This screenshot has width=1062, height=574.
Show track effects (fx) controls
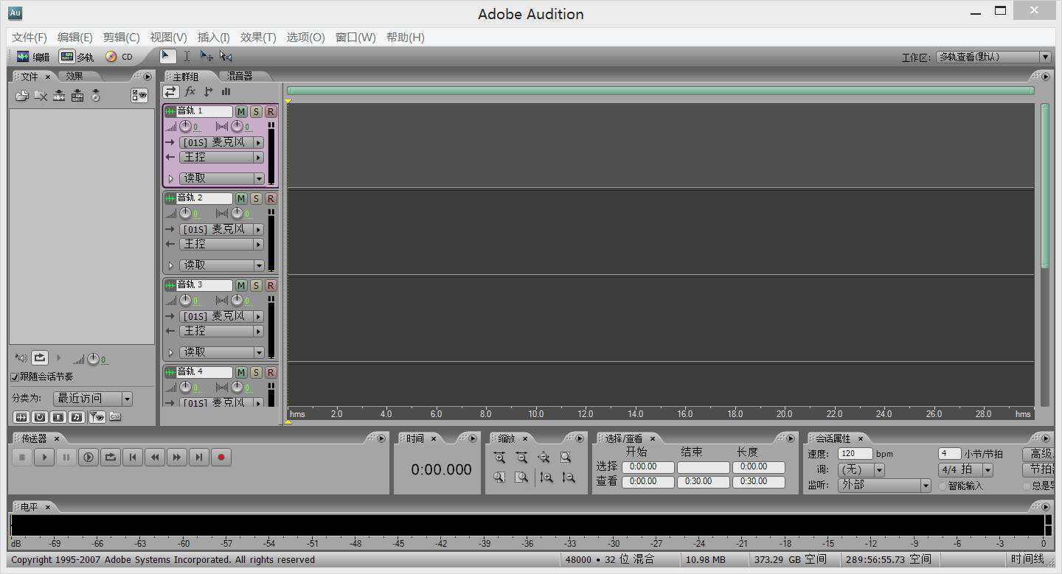pos(190,91)
